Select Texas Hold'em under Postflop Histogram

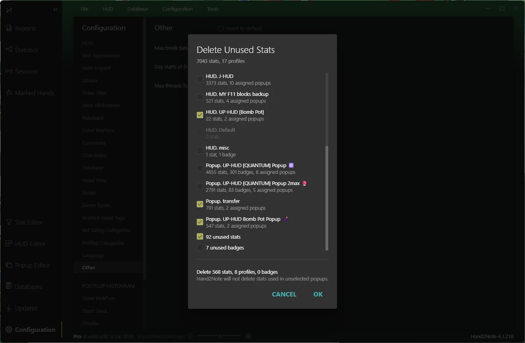click(x=98, y=298)
